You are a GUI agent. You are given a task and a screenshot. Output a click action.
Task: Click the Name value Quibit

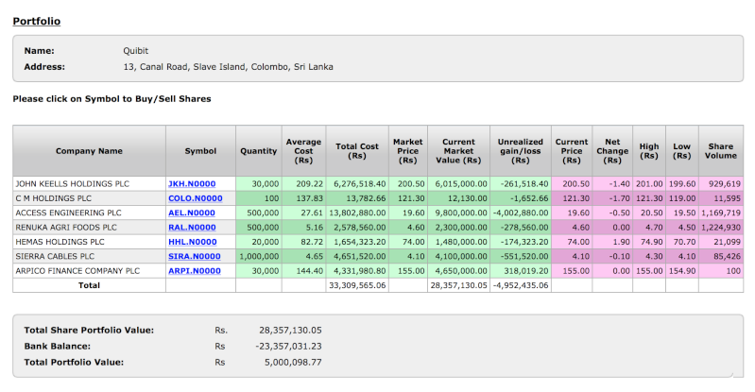coord(136,51)
